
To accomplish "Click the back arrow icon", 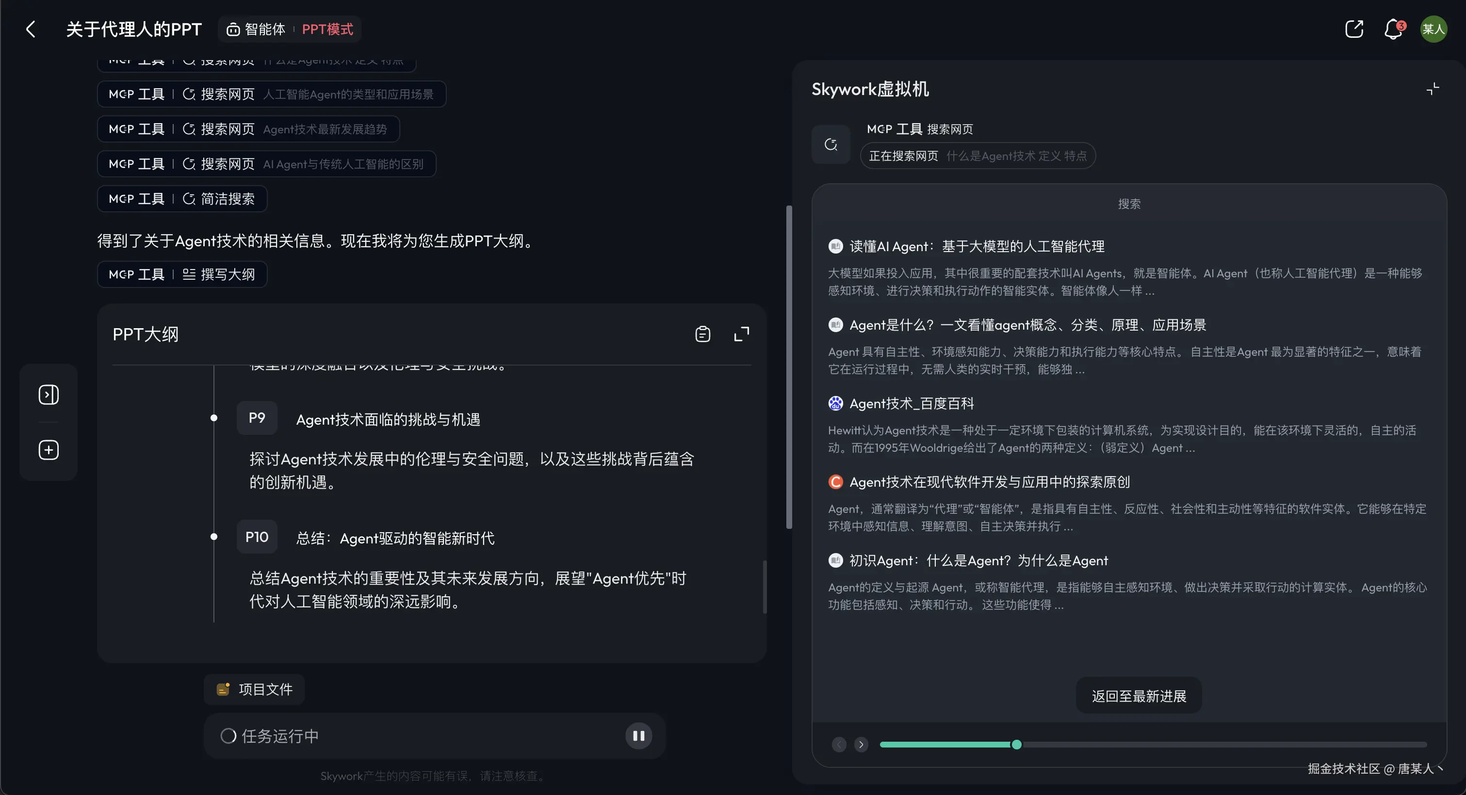I will click(x=31, y=29).
